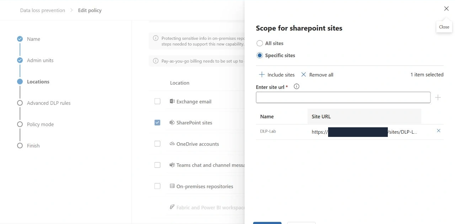Sort by the Name column header
Viewport: 455px width, 224px height.
tap(267, 117)
